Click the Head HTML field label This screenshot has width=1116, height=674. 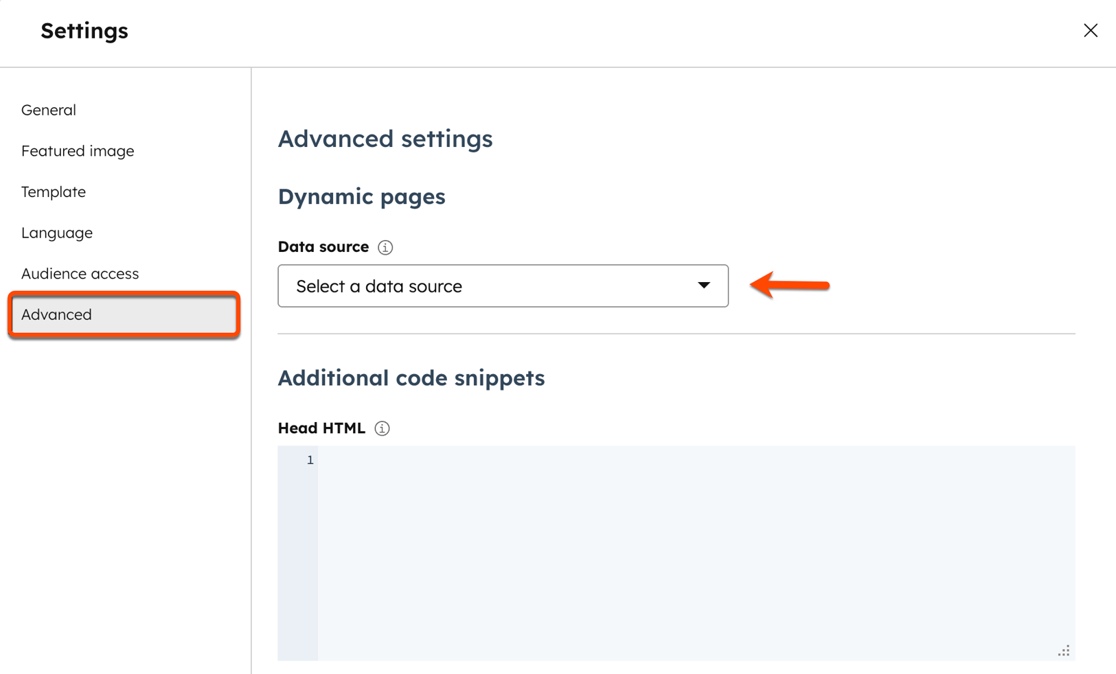point(321,428)
